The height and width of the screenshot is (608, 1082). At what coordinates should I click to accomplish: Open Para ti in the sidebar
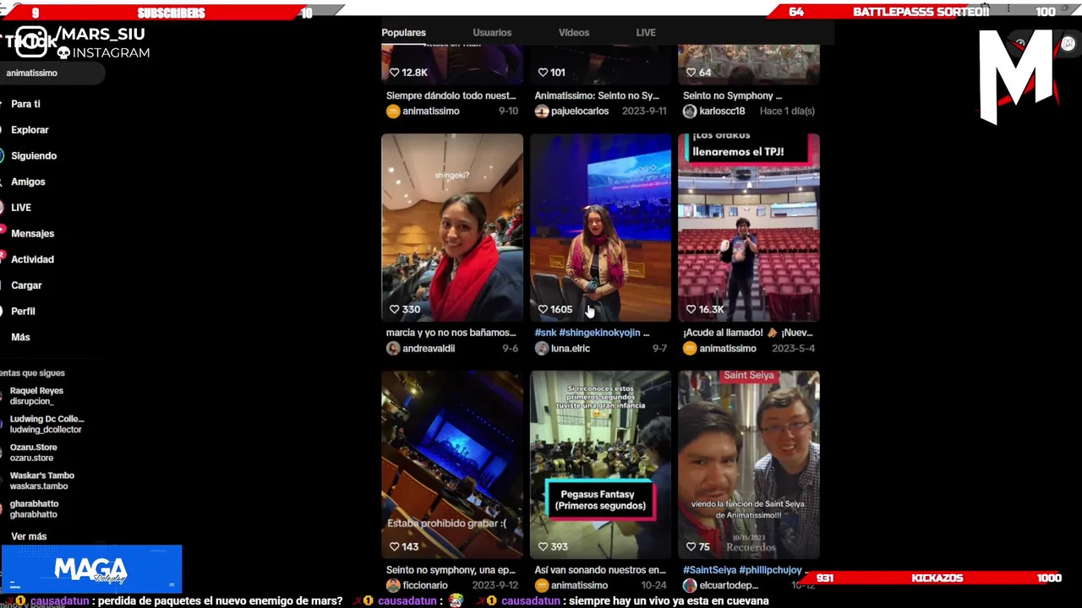pyautogui.click(x=25, y=104)
